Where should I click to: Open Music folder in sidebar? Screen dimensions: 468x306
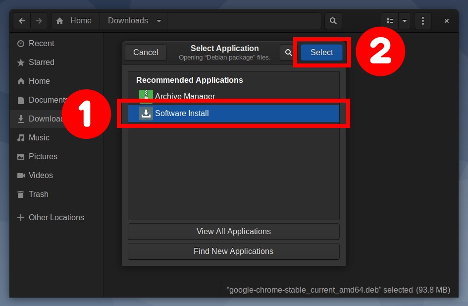click(x=57, y=138)
